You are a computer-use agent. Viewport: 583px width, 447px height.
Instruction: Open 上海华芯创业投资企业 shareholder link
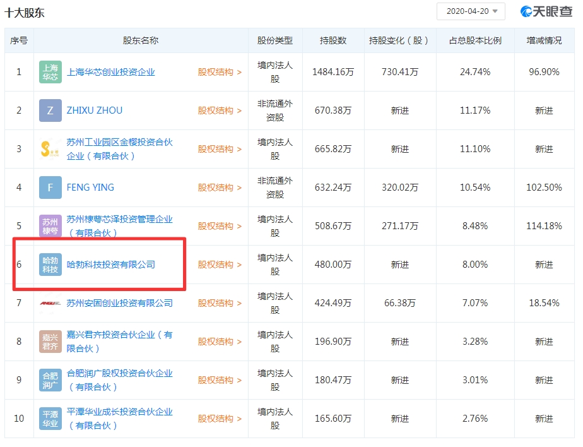coord(111,72)
